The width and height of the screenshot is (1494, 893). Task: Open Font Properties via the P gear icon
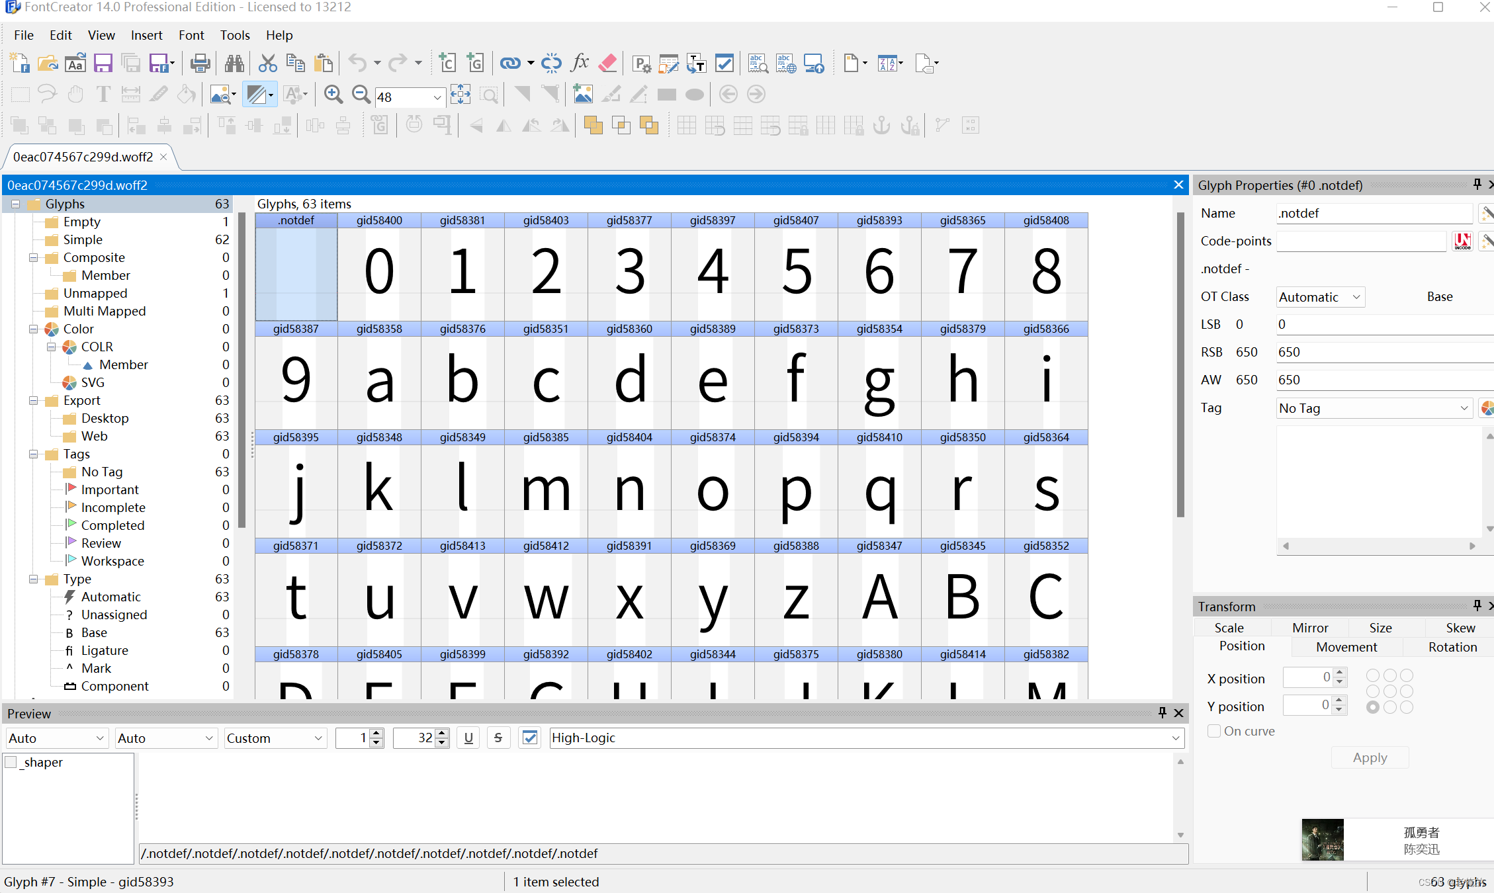tap(640, 63)
